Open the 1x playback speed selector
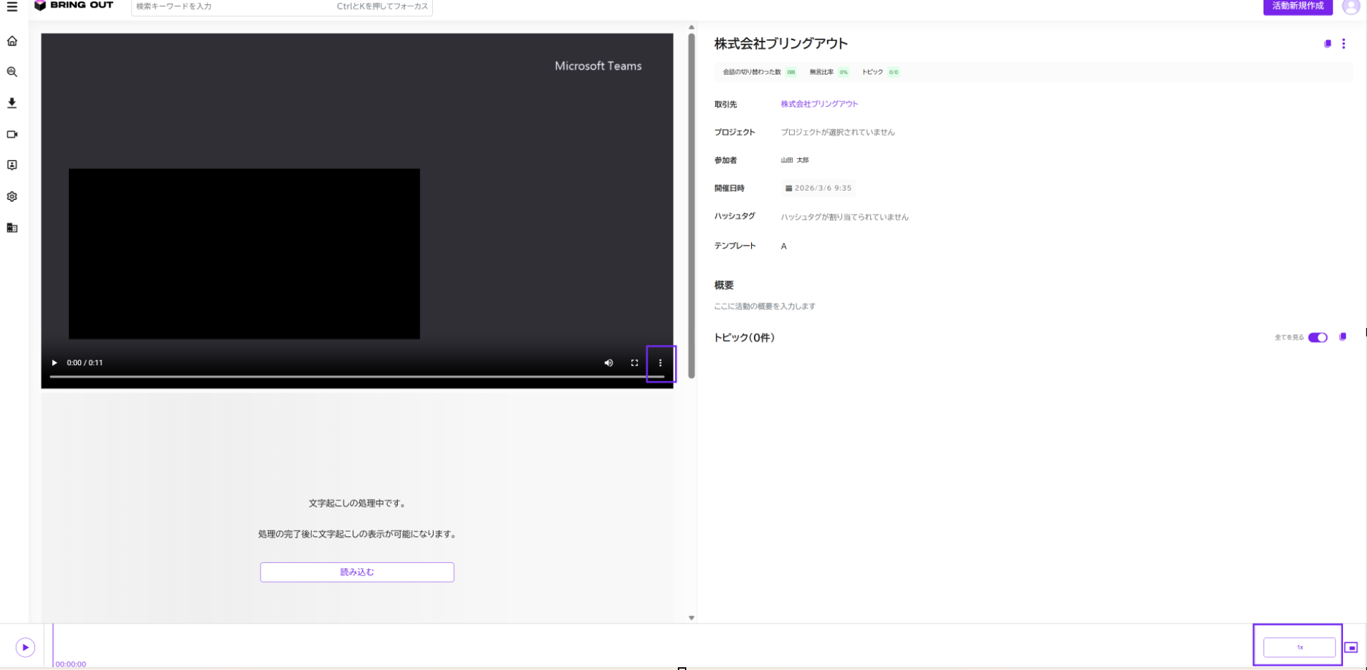Viewport: 1367px width, 670px height. point(1299,647)
